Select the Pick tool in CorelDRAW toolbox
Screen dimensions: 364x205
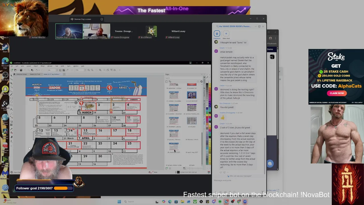pyautogui.click(x=11, y=75)
